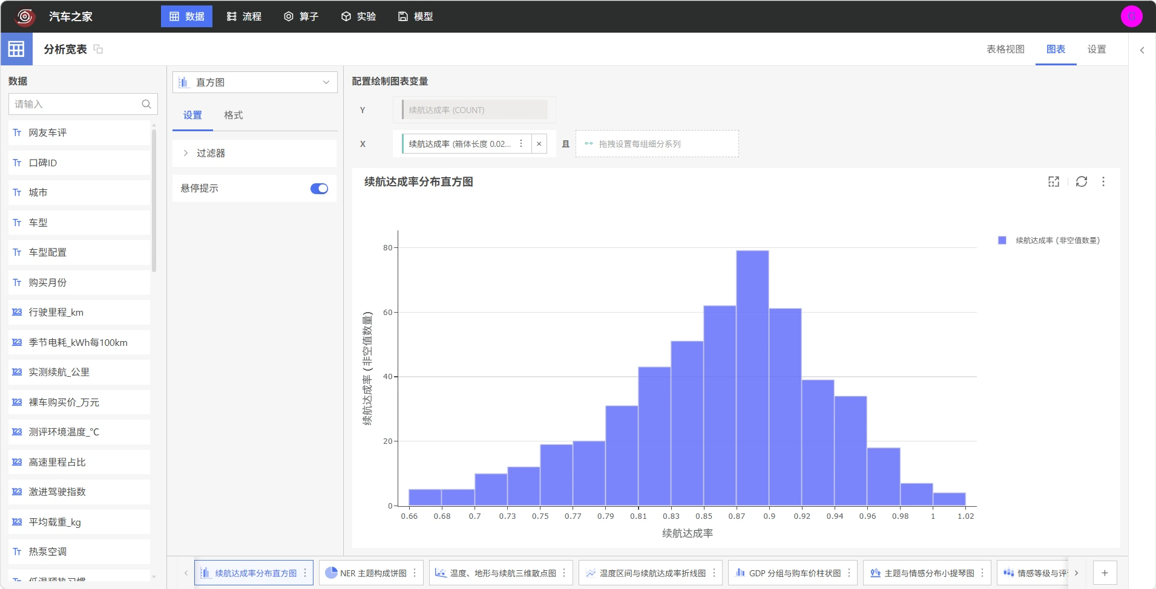Viewport: 1156px width, 589px height.
Task: Remove the X variable with the x button
Action: click(539, 144)
